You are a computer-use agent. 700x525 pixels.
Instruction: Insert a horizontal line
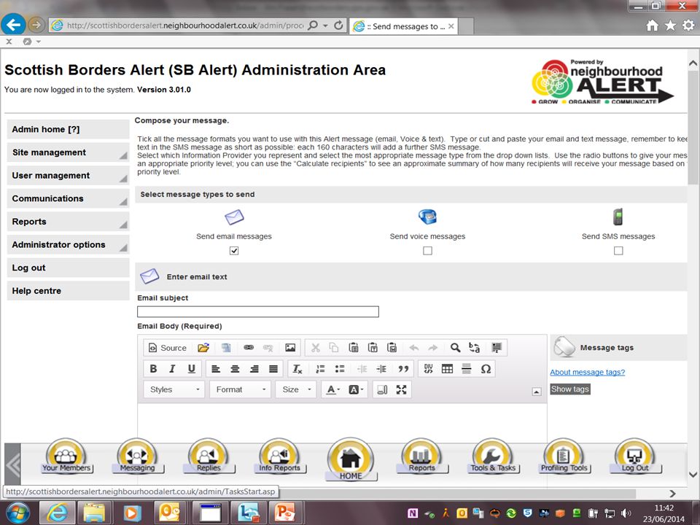click(x=466, y=369)
